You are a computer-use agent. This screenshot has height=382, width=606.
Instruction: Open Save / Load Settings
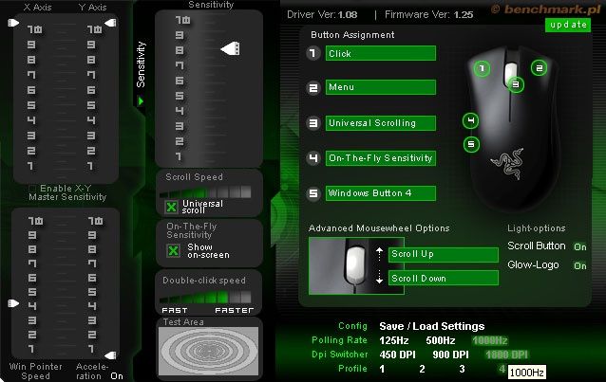431,326
